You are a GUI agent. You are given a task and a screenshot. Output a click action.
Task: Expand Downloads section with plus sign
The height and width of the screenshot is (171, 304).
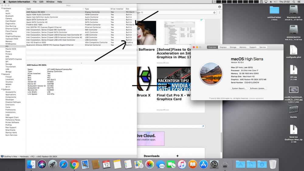178,156
